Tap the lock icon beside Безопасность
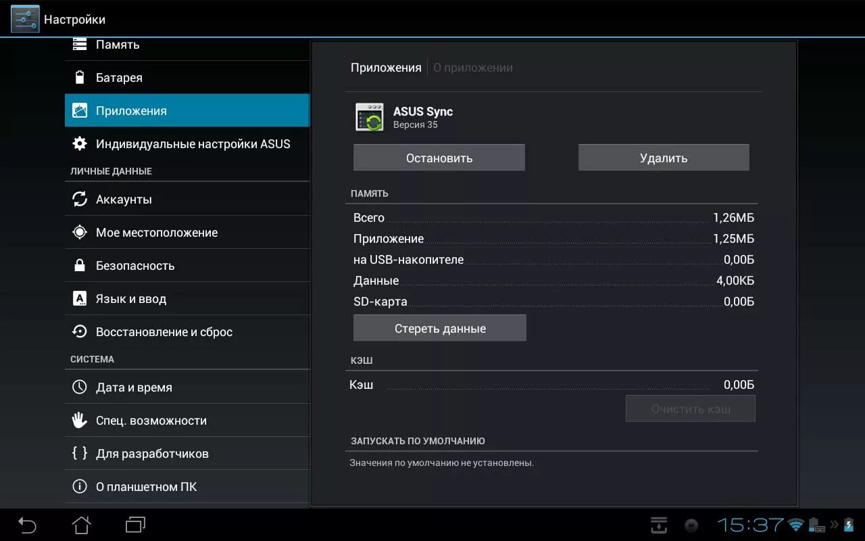Viewport: 865px width, 541px height. 80,266
